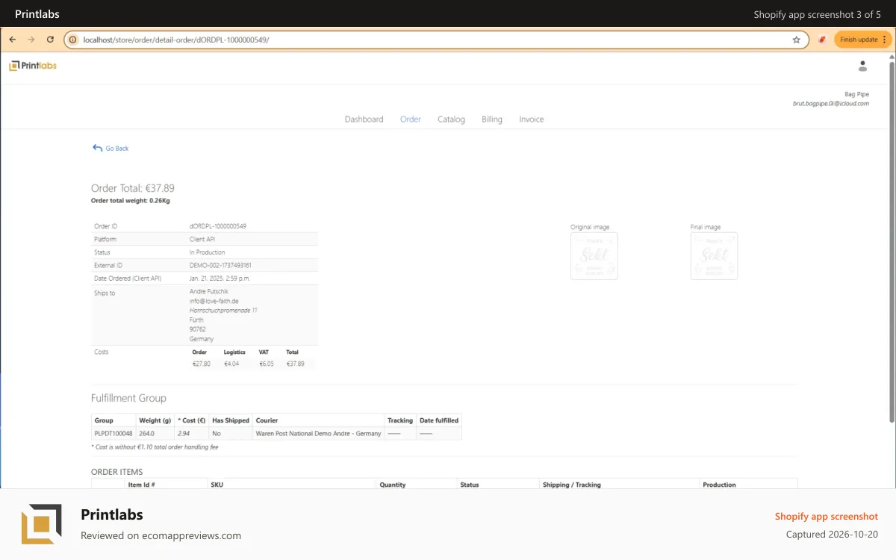Click the Order Total €37.89 heading
The image size is (896, 560).
point(133,188)
